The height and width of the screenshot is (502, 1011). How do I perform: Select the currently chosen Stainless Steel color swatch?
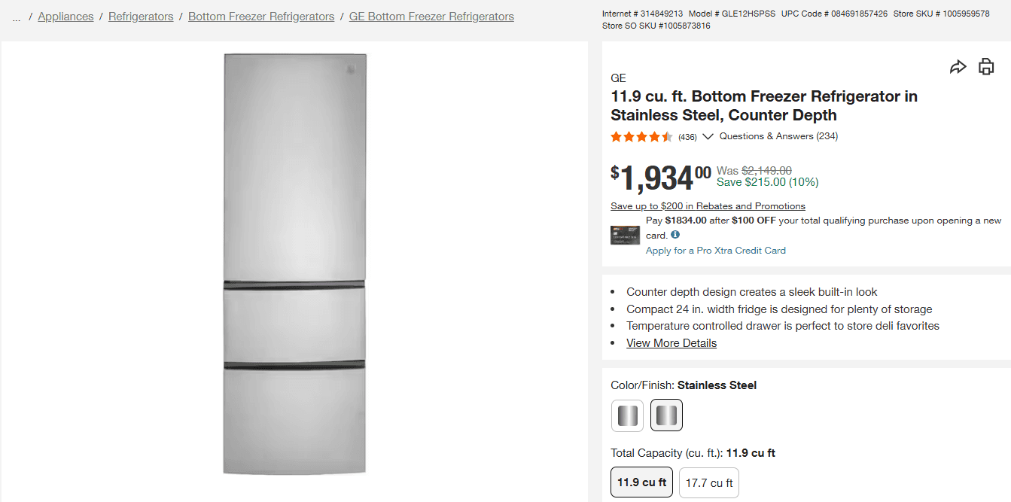[666, 415]
